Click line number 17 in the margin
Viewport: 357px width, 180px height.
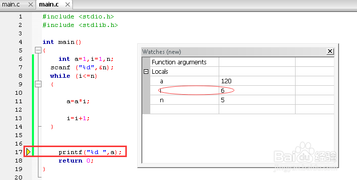(18, 152)
